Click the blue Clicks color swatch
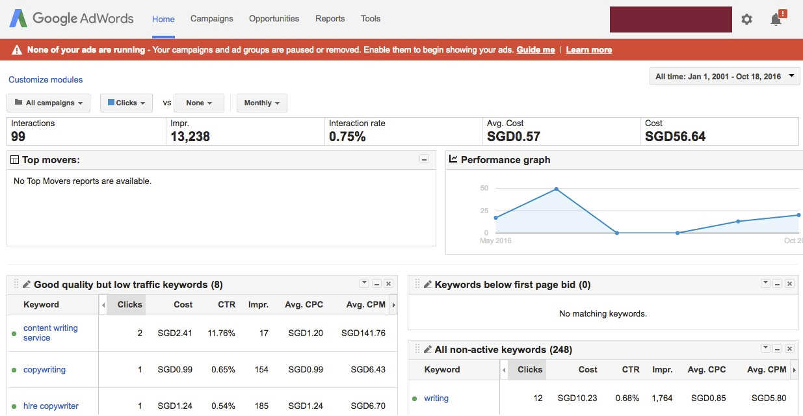The height and width of the screenshot is (416, 803). [x=111, y=102]
